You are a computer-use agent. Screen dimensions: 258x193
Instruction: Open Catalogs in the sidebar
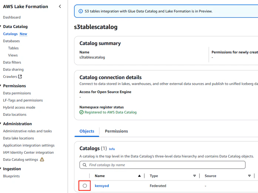coord(10,34)
